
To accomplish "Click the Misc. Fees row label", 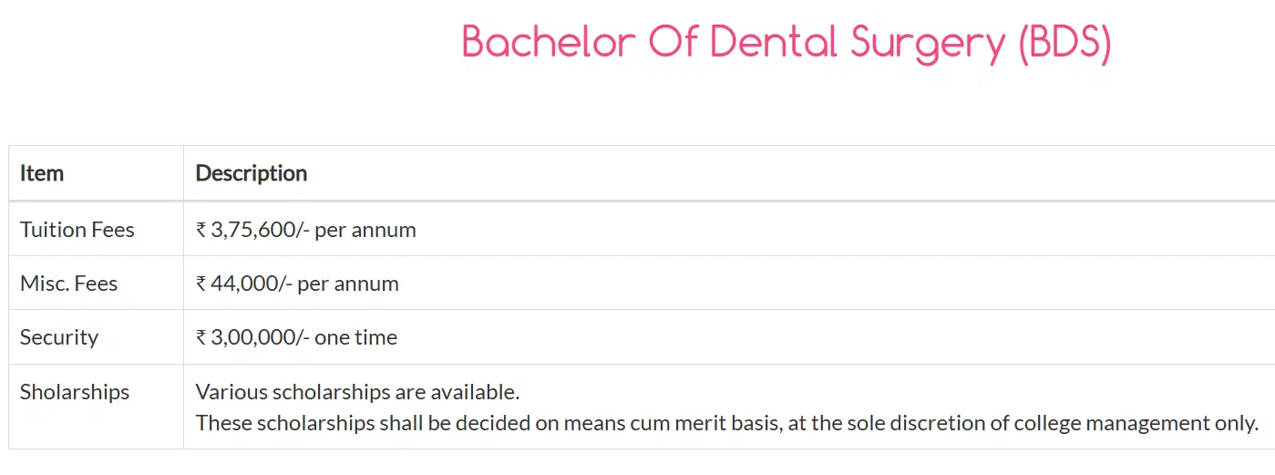I will pyautogui.click(x=69, y=284).
